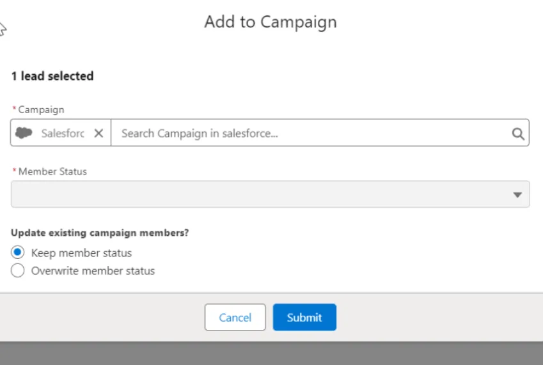Remove the selected Salesforce campaign pill
Viewport: 543px width, 365px height.
[x=98, y=133]
